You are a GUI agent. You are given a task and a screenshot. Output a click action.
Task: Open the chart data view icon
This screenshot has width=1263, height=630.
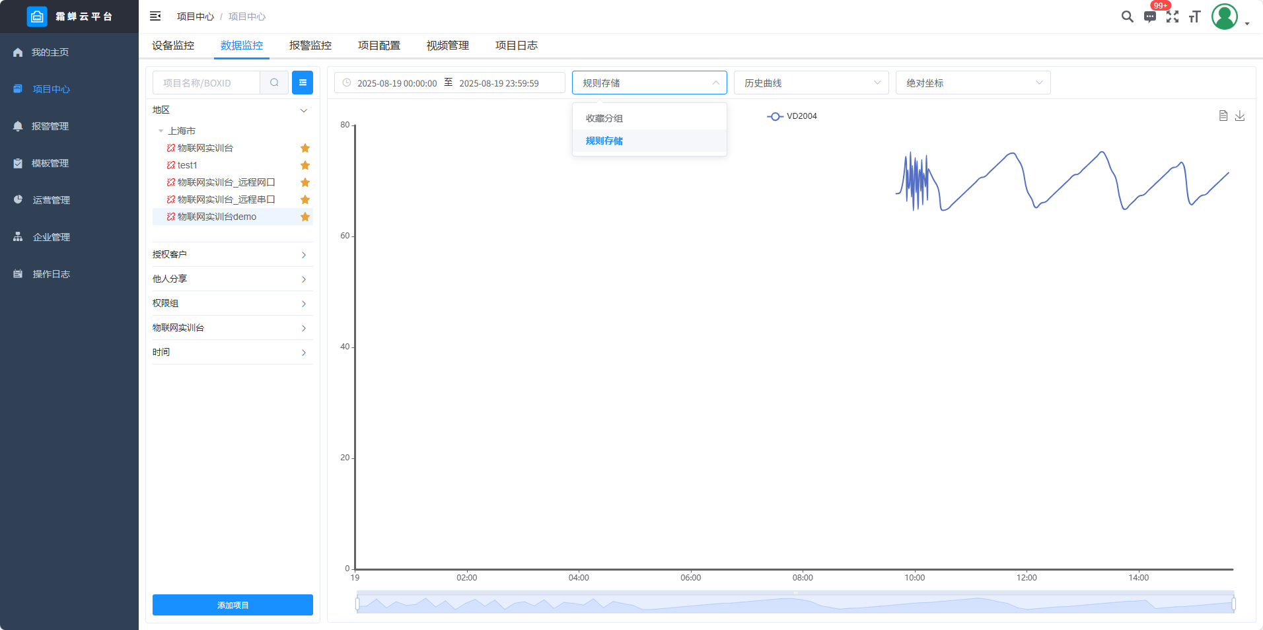[x=1223, y=116]
